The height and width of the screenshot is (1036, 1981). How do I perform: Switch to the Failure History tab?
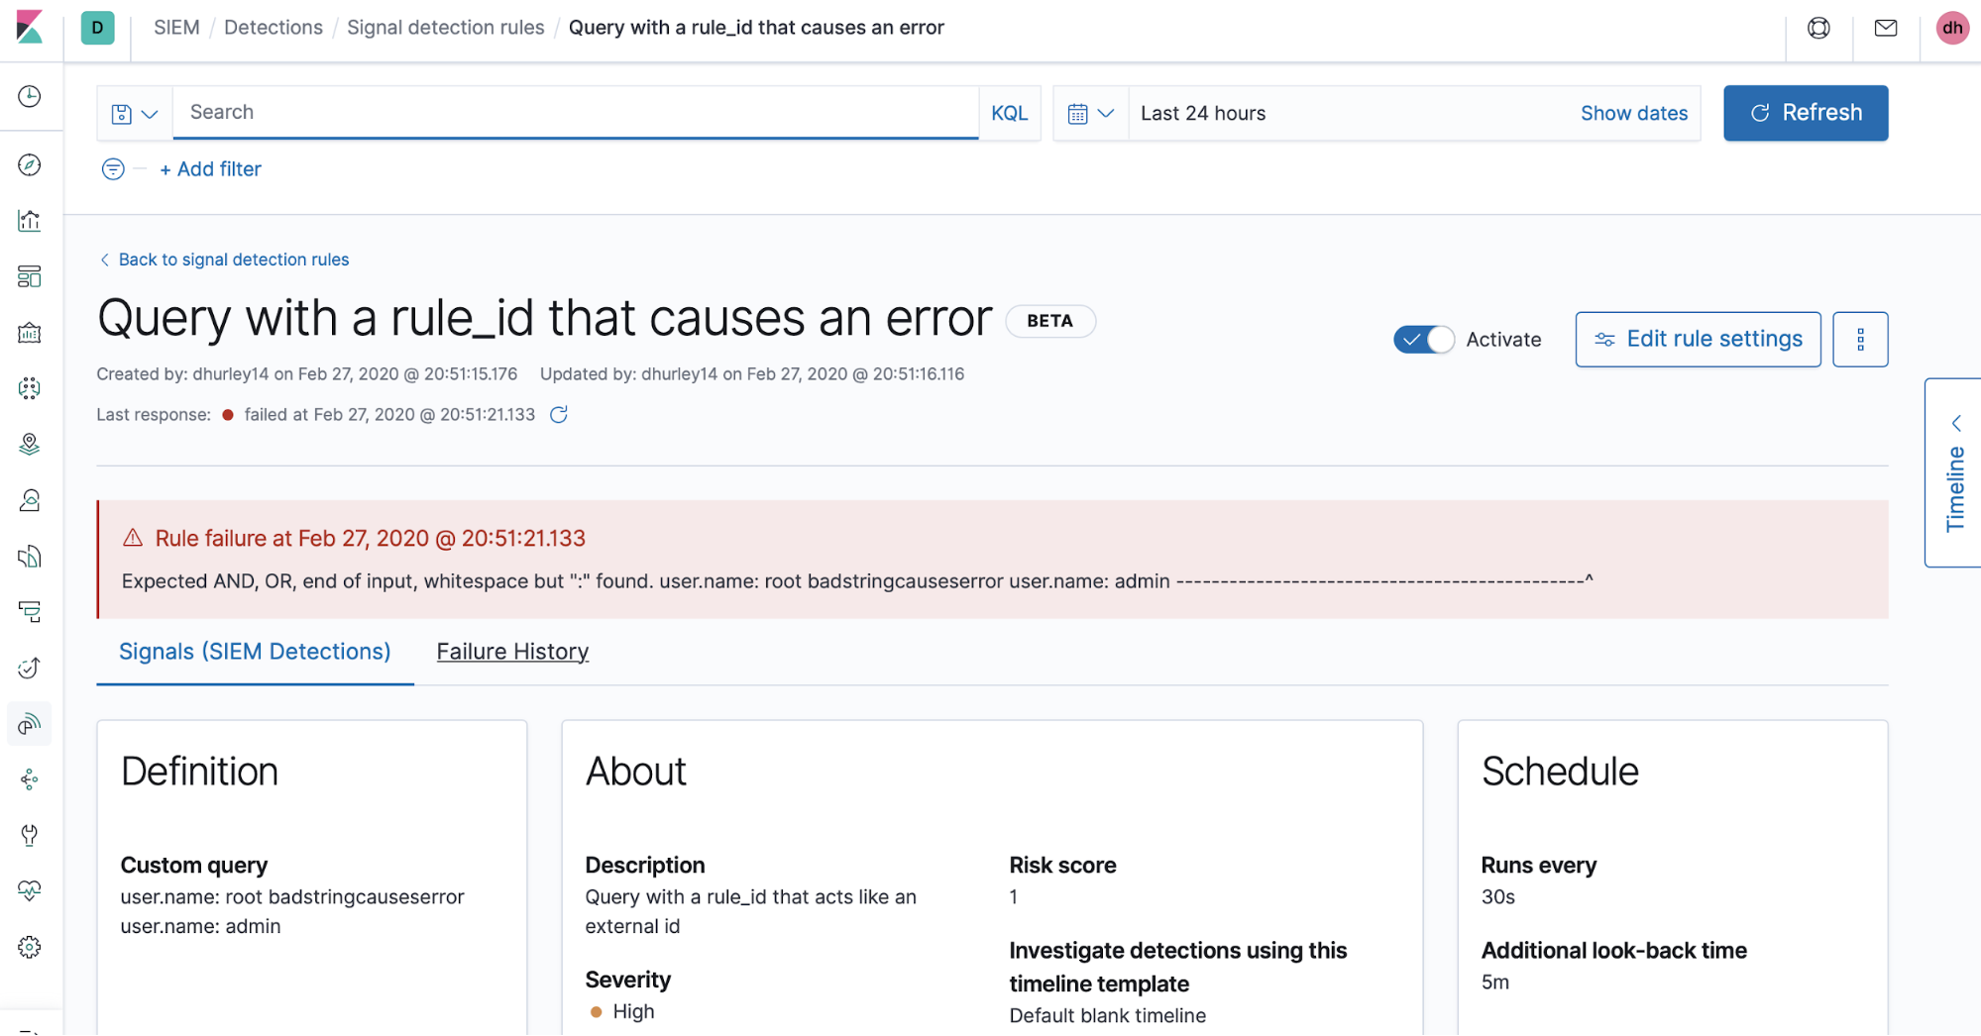pyautogui.click(x=512, y=652)
